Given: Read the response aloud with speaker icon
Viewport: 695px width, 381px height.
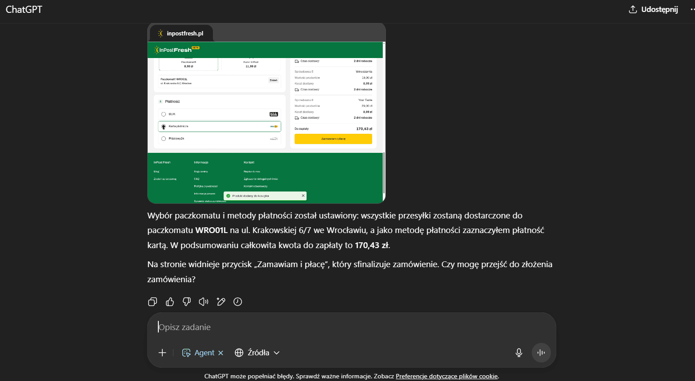Looking at the screenshot, I should [204, 302].
